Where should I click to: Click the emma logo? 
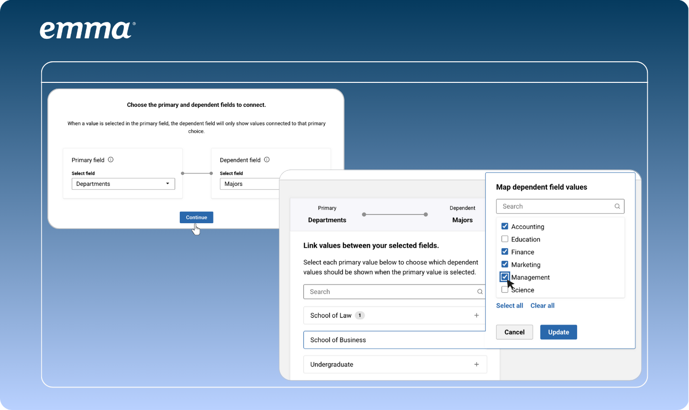[x=87, y=30]
